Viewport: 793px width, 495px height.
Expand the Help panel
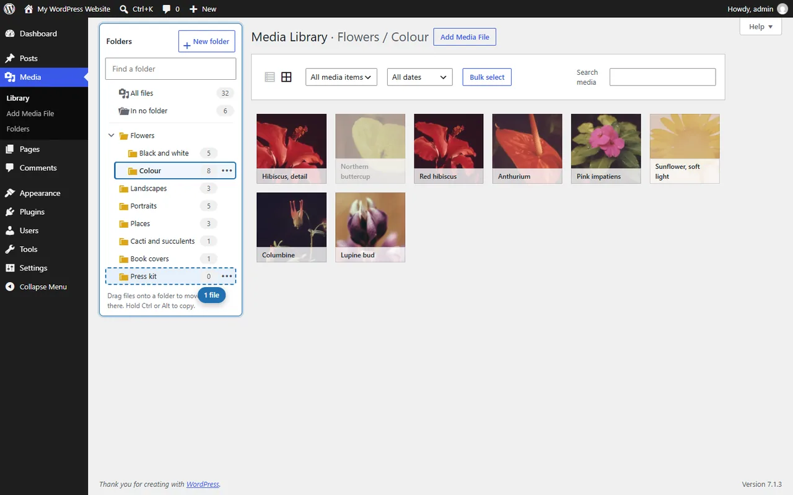(761, 27)
